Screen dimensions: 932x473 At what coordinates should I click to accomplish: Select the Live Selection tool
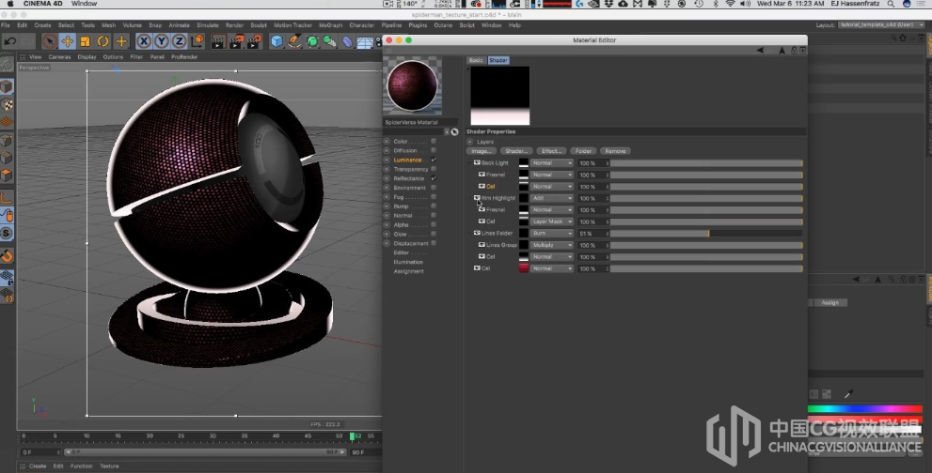(x=49, y=41)
